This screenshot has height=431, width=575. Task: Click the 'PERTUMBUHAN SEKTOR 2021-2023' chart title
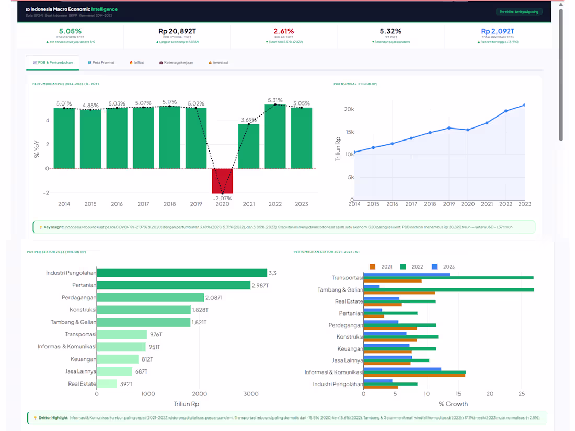[x=326, y=252]
